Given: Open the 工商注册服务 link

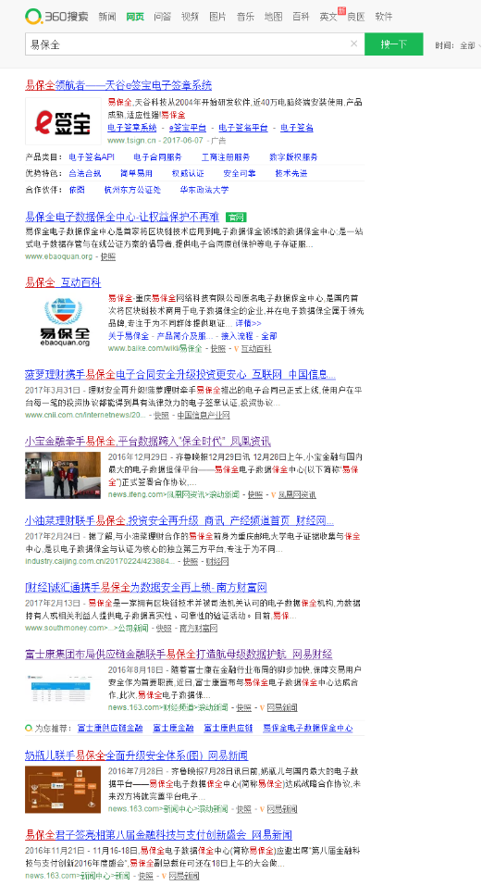Looking at the screenshot, I should (x=226, y=157).
